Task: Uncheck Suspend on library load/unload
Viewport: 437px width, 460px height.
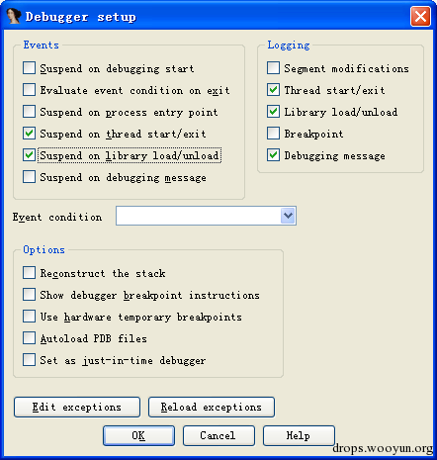Action: 30,155
